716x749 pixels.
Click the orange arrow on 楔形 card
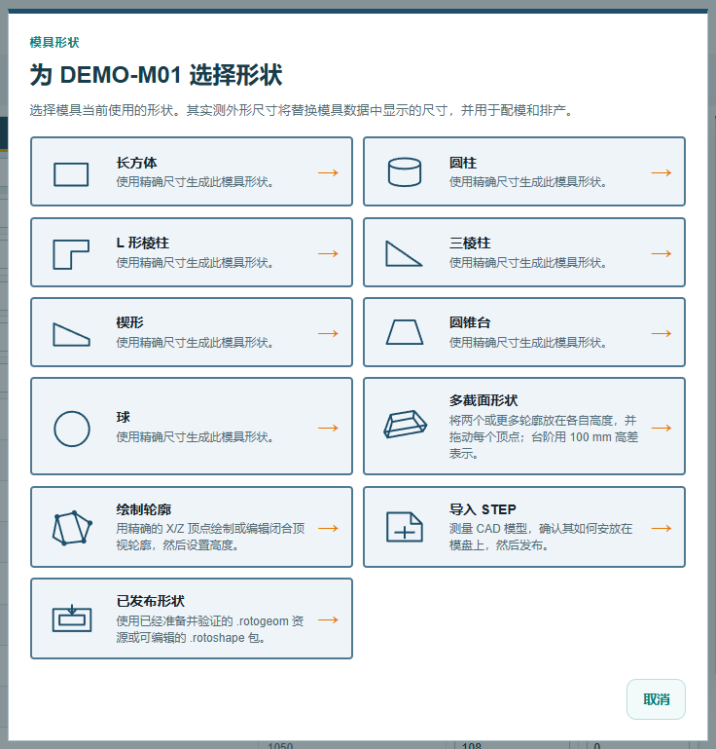coord(328,333)
